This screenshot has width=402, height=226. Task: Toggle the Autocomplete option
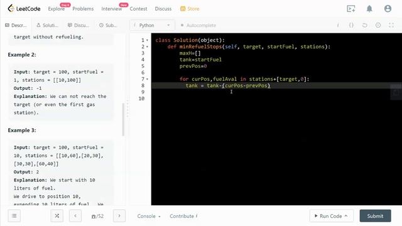coord(198,25)
